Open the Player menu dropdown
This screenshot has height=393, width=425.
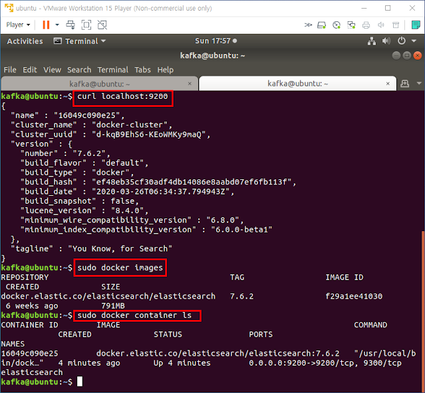18,25
